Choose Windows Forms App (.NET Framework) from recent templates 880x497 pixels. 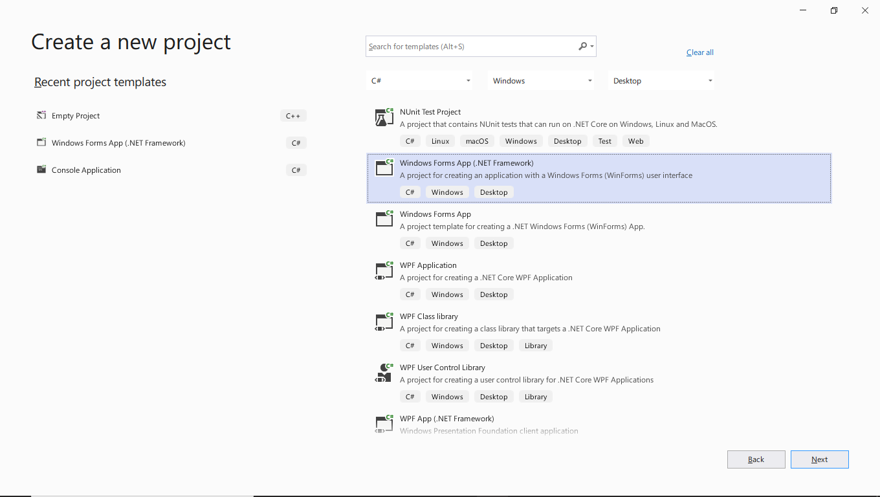118,143
